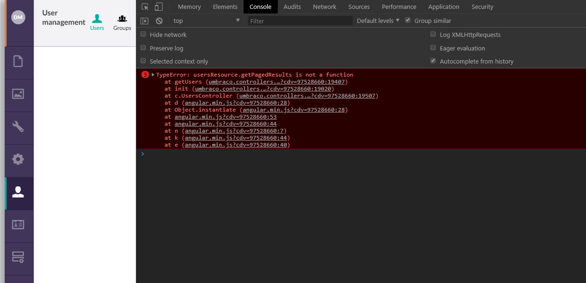Image resolution: width=586 pixels, height=283 pixels.
Task: Open the source link on the c.UsersController line
Action: pos(307,96)
